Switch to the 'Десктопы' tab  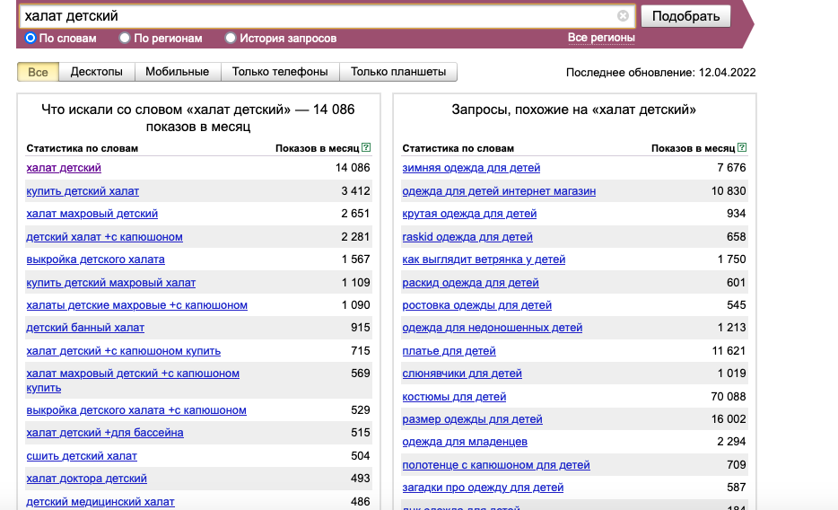pos(97,72)
